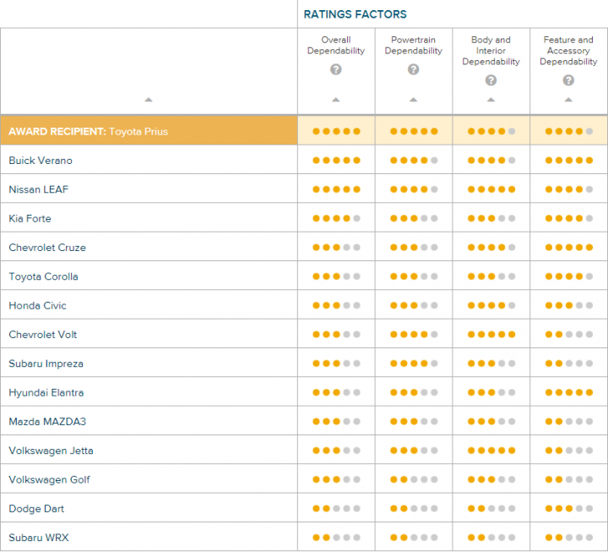Open the Kia Forte link
Screen dimensions: 608x552
[x=30, y=219]
